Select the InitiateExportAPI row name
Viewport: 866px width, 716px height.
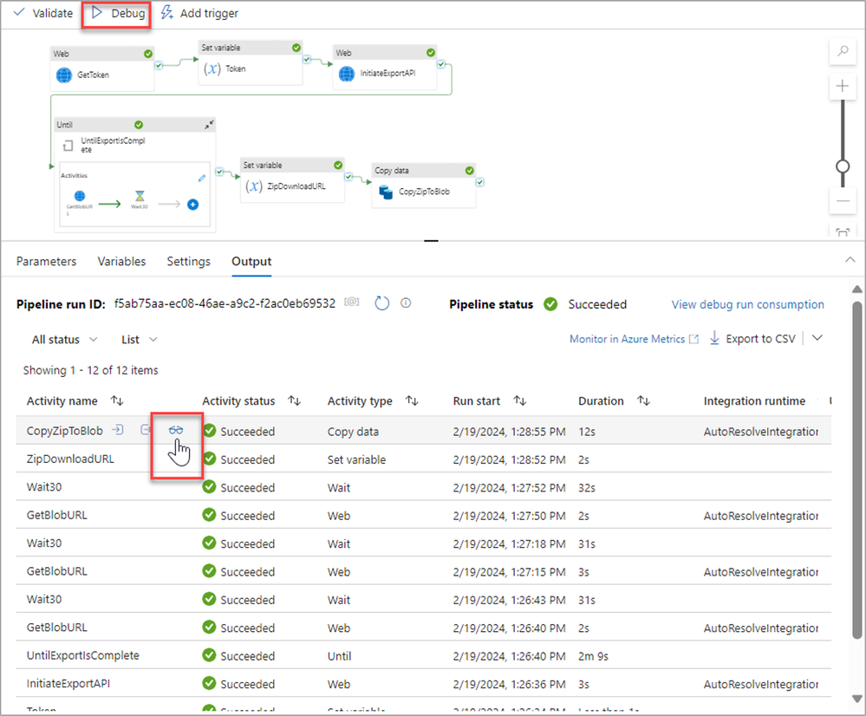(68, 684)
